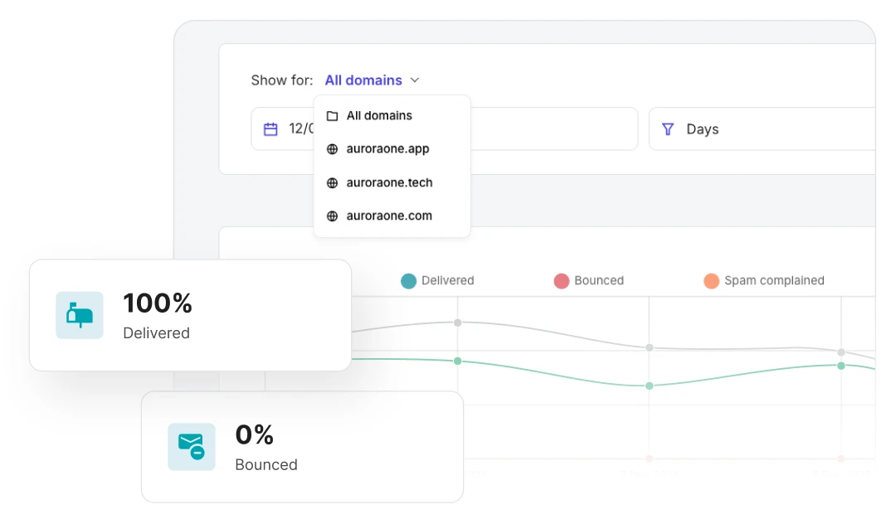Click the calendar icon in date field
This screenshot has height=524, width=896.
point(270,129)
